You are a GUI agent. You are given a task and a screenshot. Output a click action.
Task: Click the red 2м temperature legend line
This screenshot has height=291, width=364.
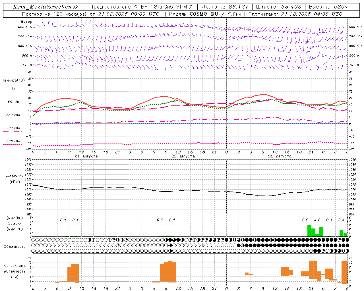click(13, 92)
